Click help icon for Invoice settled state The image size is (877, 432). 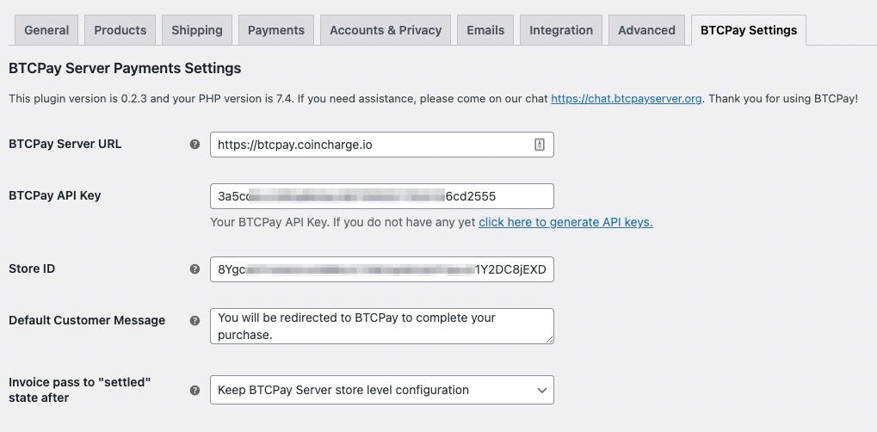tap(195, 390)
